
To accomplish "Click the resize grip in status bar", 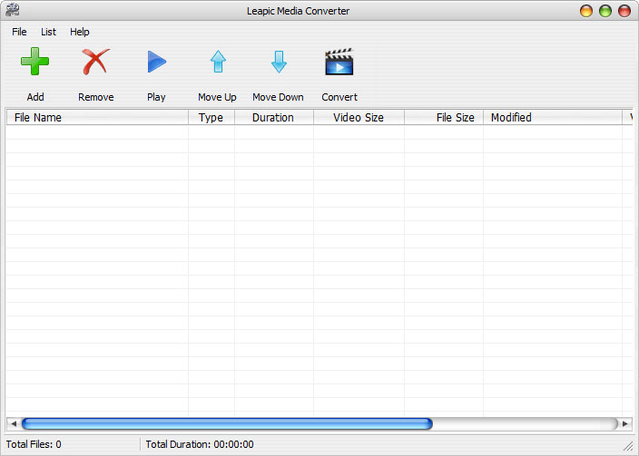I will pos(628,446).
